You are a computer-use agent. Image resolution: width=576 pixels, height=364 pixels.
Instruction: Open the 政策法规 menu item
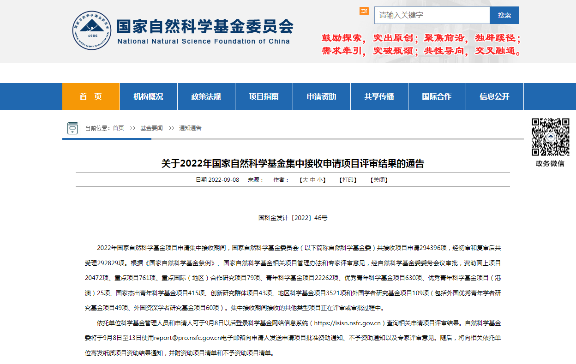[206, 96]
